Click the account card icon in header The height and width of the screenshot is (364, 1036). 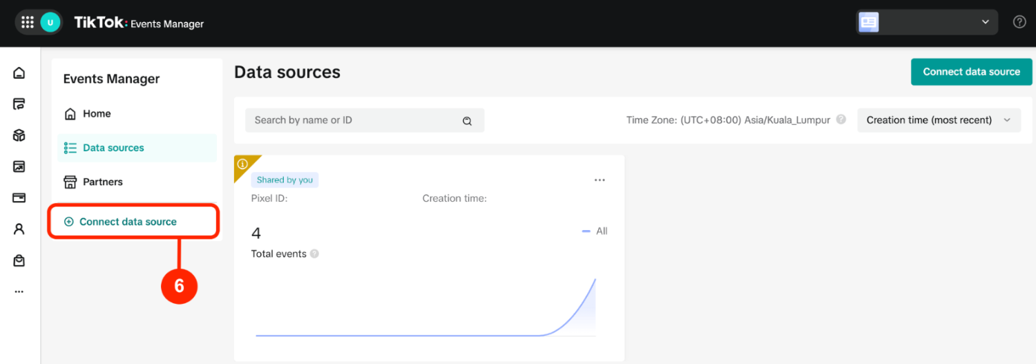pos(869,22)
